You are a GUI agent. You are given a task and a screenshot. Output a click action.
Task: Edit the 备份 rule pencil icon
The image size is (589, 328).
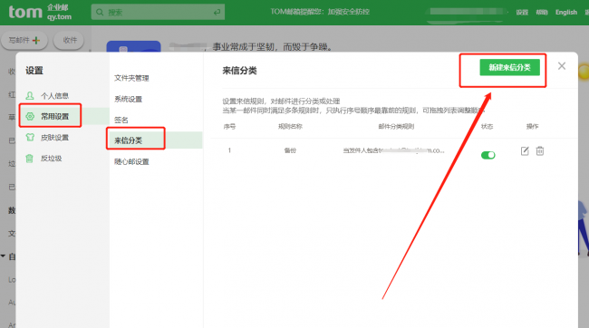click(x=525, y=151)
